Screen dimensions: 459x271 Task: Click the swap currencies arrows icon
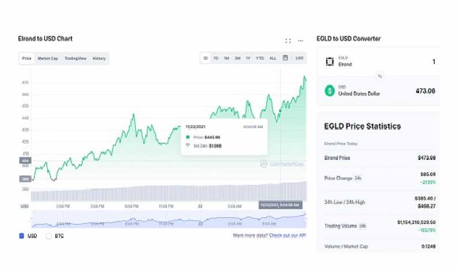[x=380, y=76]
